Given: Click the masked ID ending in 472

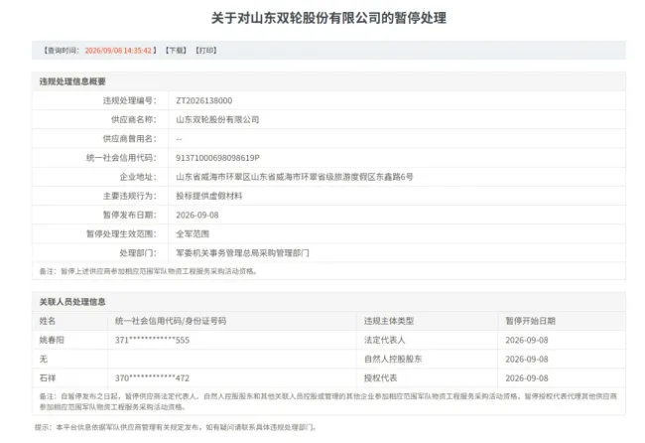Looking at the screenshot, I should (x=152, y=378).
